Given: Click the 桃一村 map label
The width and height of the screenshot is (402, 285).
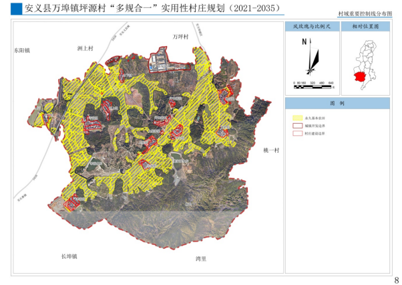Looking at the screenshot, I should click(x=270, y=151).
